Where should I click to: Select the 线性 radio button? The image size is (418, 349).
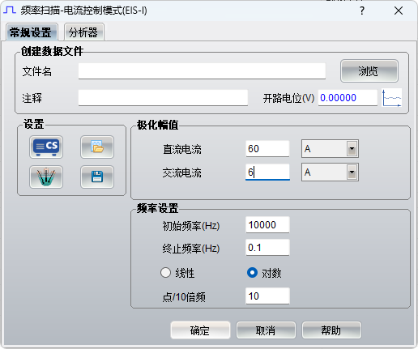(x=165, y=273)
